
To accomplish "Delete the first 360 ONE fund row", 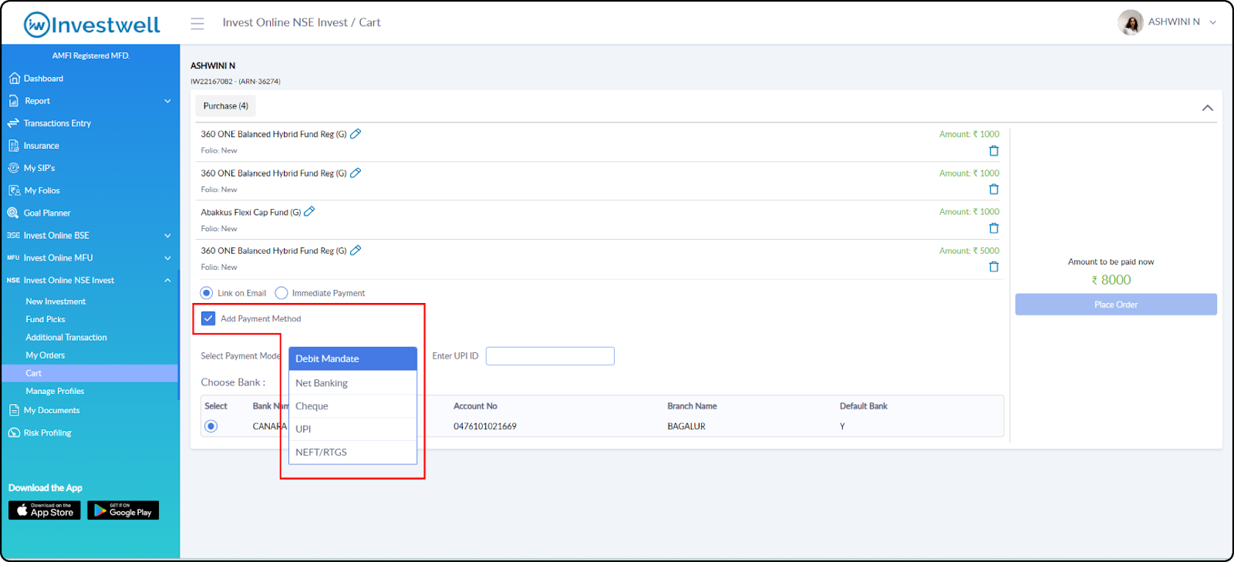I will pos(993,151).
